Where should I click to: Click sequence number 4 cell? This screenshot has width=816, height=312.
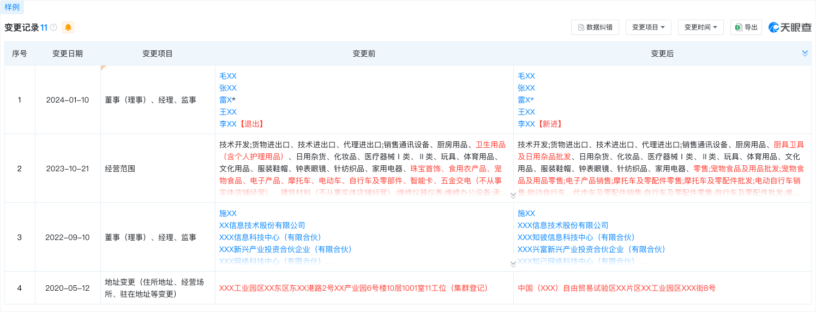(20, 287)
